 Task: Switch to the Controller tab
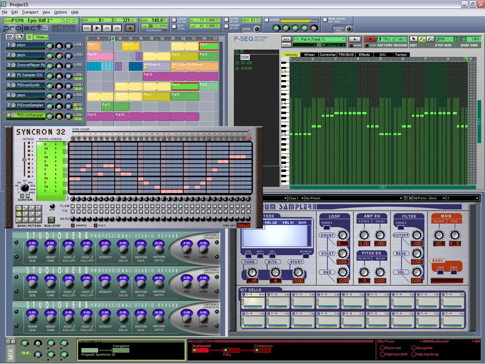pyautogui.click(x=328, y=55)
